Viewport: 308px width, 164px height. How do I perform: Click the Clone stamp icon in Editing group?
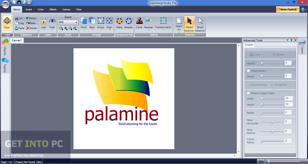point(139,21)
